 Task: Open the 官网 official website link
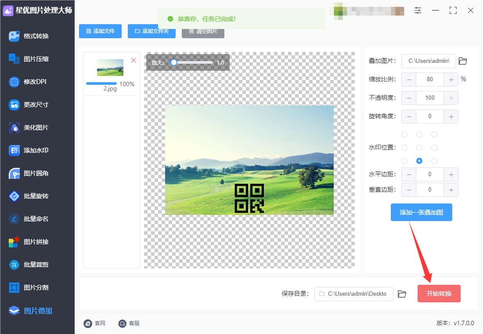pyautogui.click(x=94, y=323)
